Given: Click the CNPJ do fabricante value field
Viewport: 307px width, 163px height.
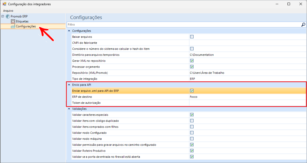Looking at the screenshot, I should pyautogui.click(x=248, y=43).
